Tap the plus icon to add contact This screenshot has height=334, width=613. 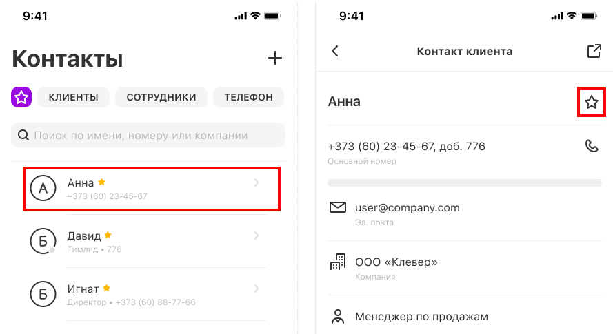pos(275,59)
